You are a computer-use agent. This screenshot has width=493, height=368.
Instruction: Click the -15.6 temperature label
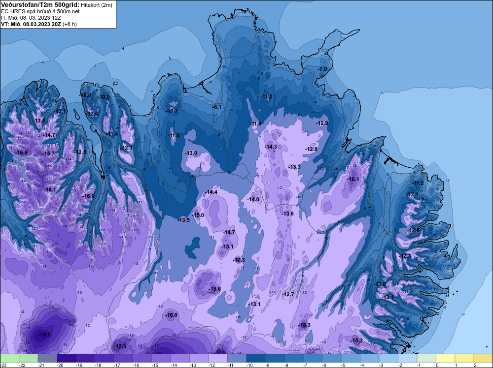click(x=215, y=289)
